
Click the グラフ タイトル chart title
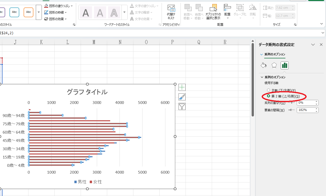87,92
